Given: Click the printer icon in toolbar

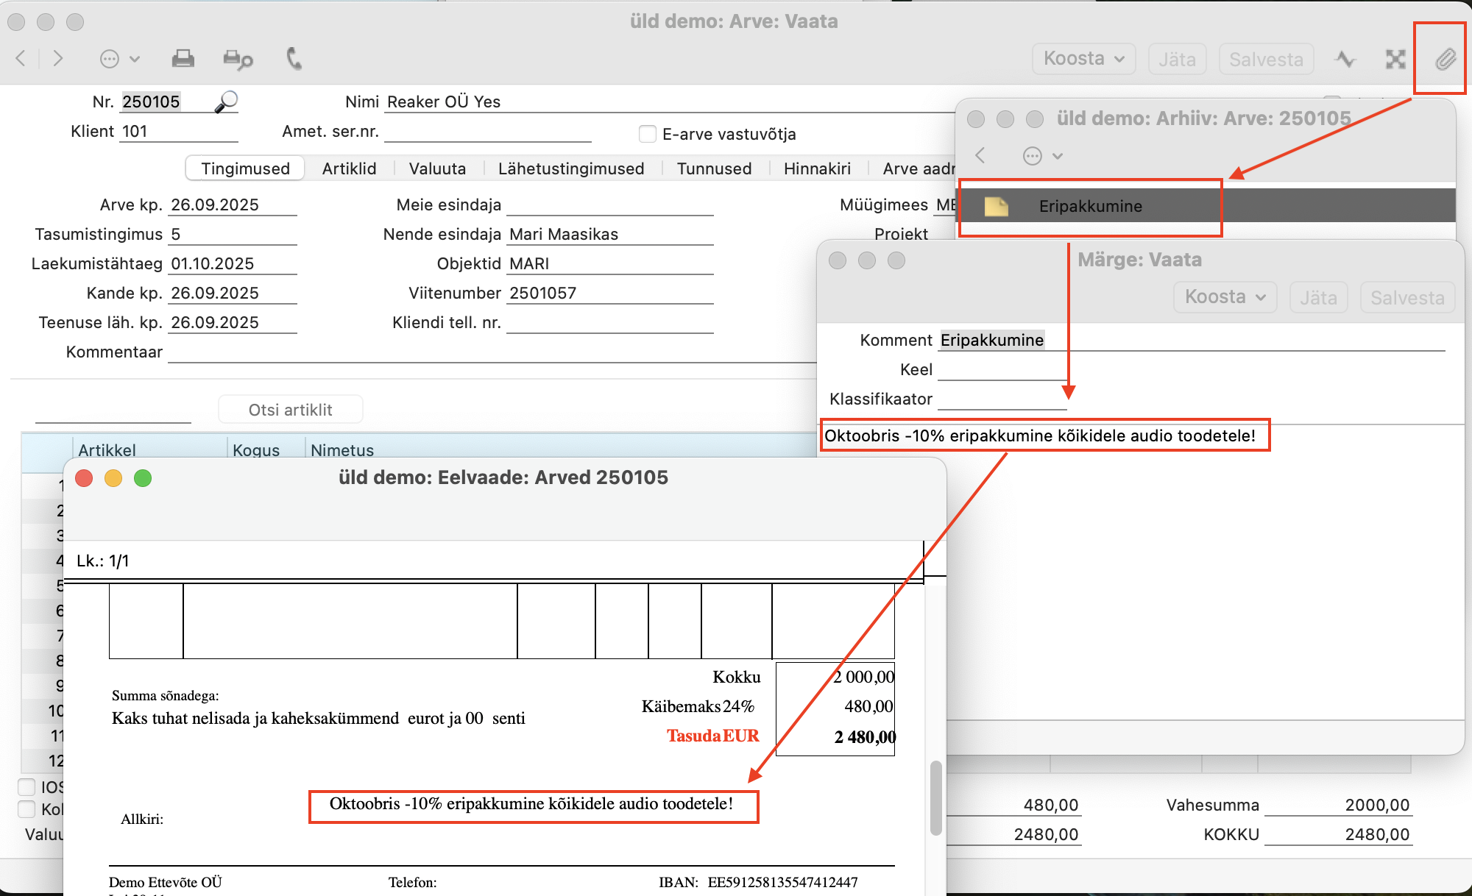Looking at the screenshot, I should click(183, 59).
